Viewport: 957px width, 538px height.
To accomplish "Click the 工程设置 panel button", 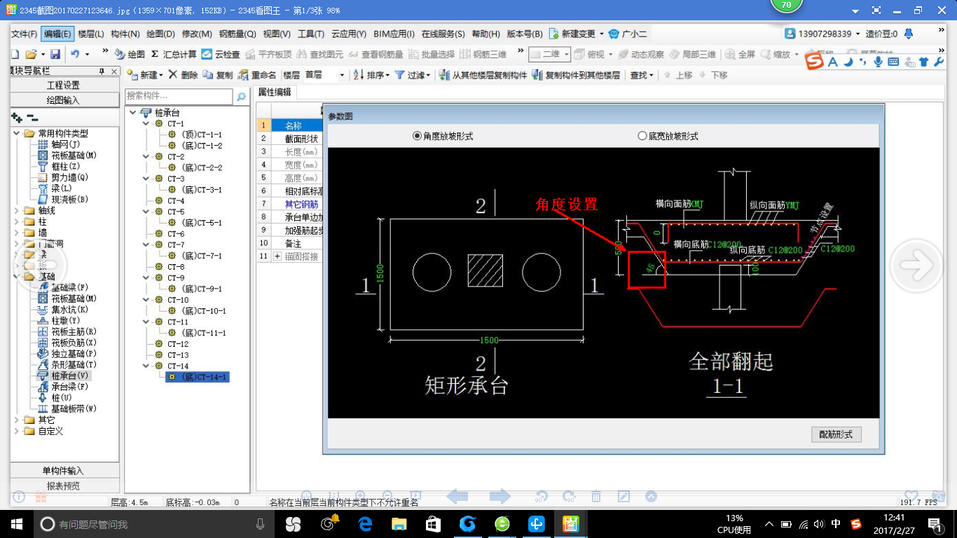I will coord(64,85).
